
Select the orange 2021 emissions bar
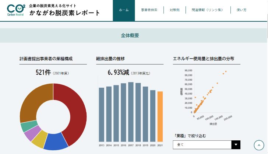click(x=160, y=116)
